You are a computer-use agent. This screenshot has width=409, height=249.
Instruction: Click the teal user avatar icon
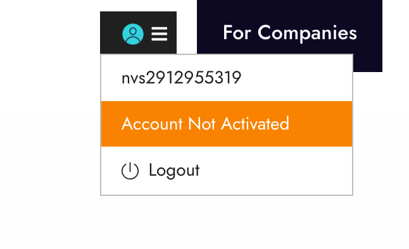(133, 34)
